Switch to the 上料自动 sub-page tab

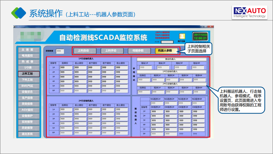coord(85,51)
